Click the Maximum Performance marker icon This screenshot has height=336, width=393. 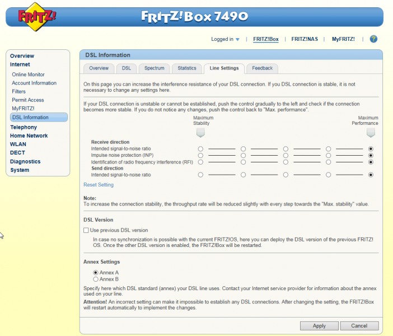371,133
